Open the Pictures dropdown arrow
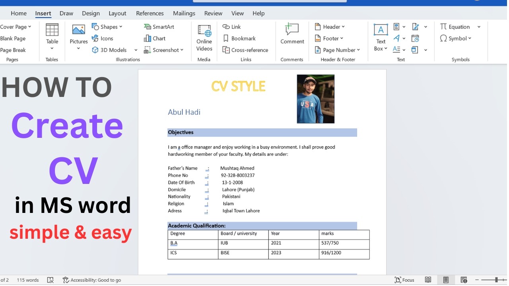This screenshot has height=286, width=509. pos(78,48)
